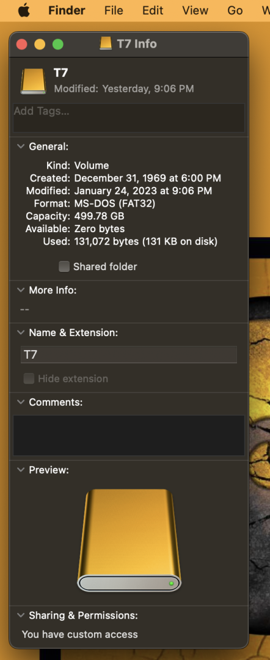Collapse the General section
The image size is (270, 660).
20,147
